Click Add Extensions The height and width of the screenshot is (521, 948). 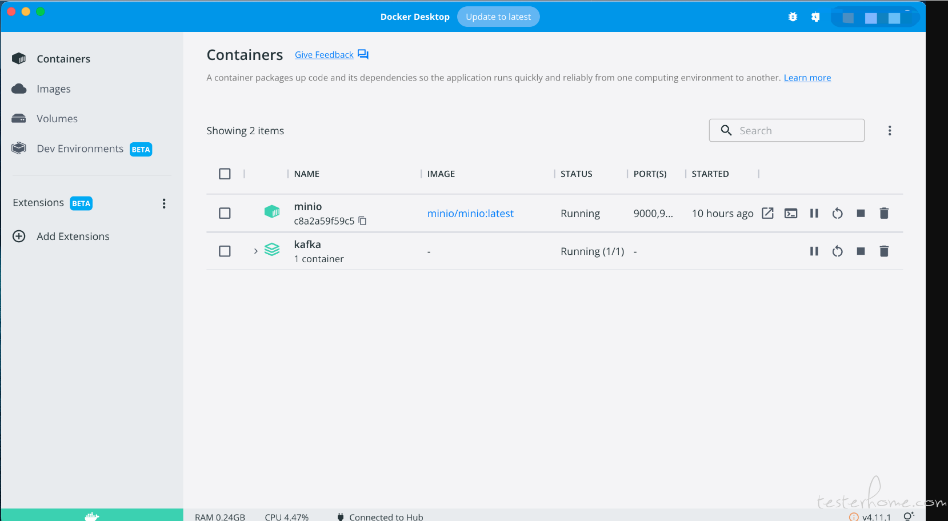[73, 237]
